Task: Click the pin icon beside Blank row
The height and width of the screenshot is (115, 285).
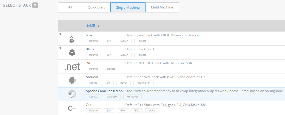Action: [x=60, y=48]
